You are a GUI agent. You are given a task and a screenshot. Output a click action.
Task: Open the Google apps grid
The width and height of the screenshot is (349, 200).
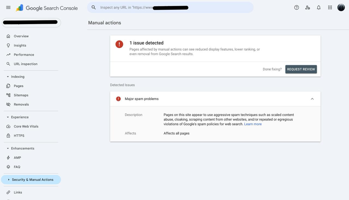[330, 8]
